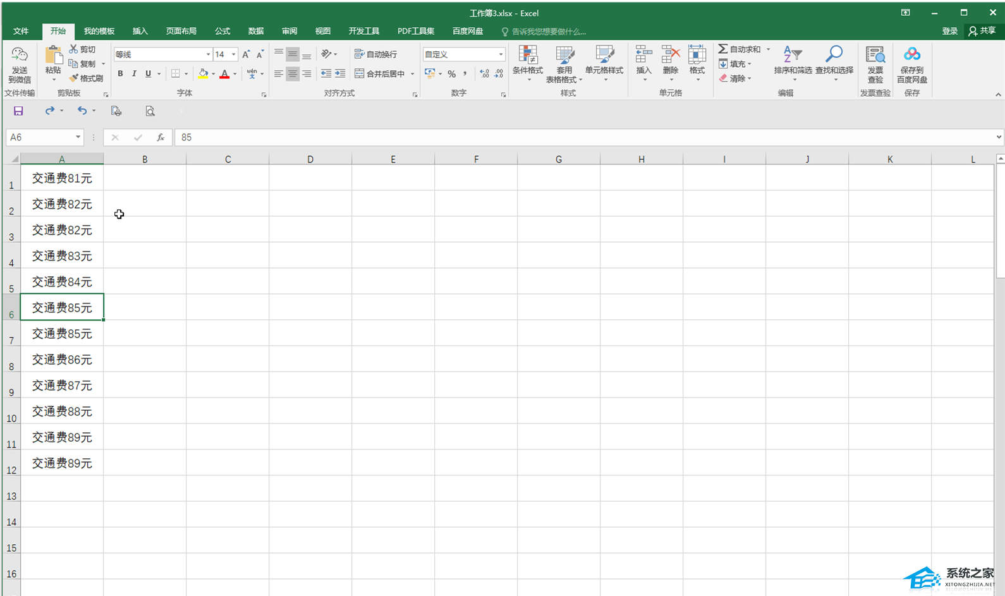Switch to the 公式 Formulas tab
1005x596 pixels.
[222, 31]
